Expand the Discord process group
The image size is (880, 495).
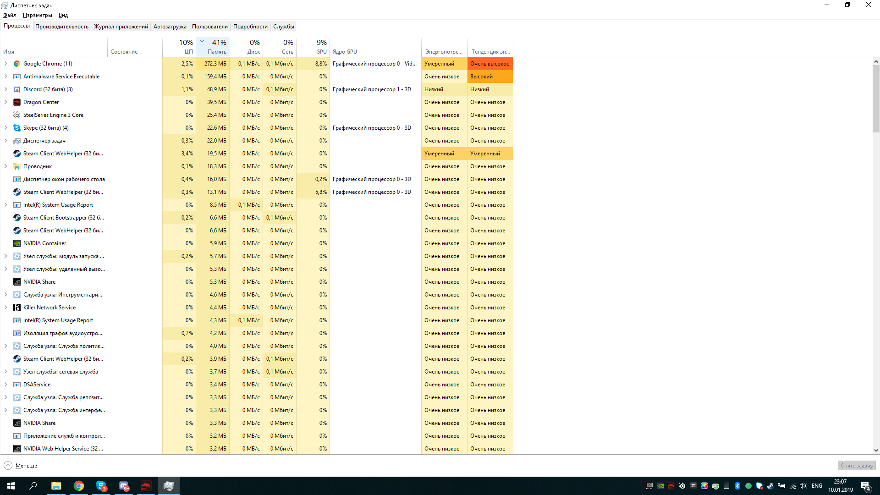(x=6, y=89)
